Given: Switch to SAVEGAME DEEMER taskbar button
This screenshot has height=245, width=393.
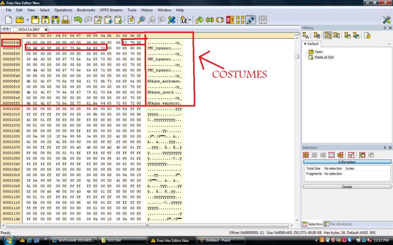Looking at the screenshot, I should (x=74, y=240).
